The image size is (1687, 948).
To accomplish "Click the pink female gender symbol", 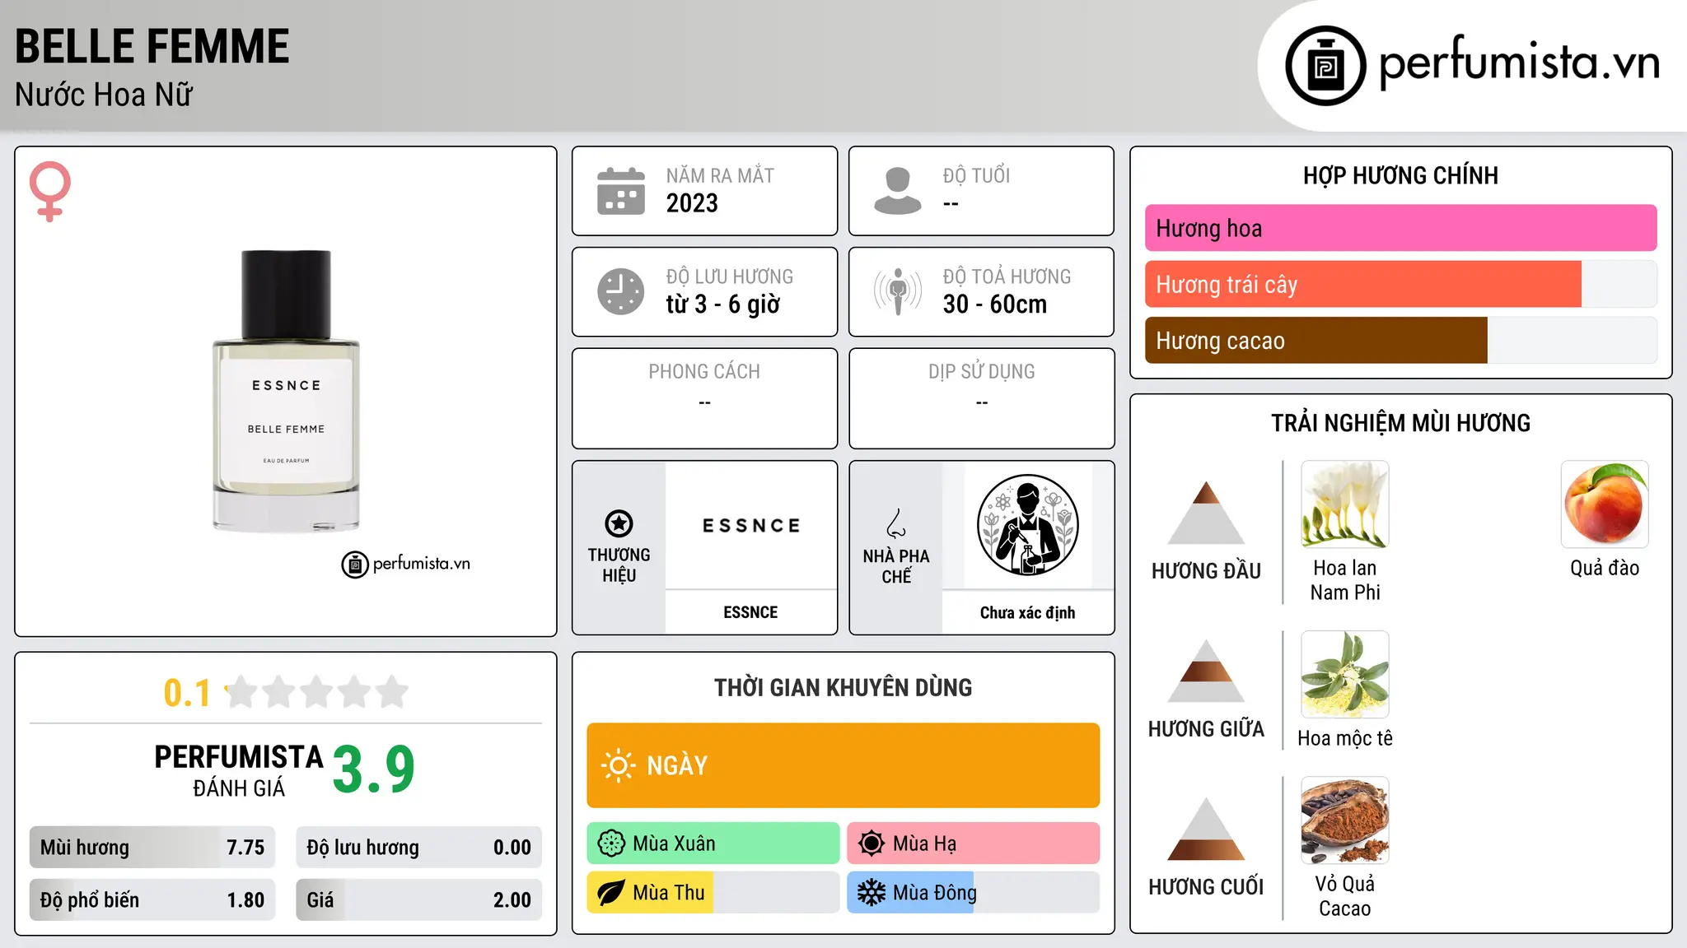I will [x=49, y=191].
